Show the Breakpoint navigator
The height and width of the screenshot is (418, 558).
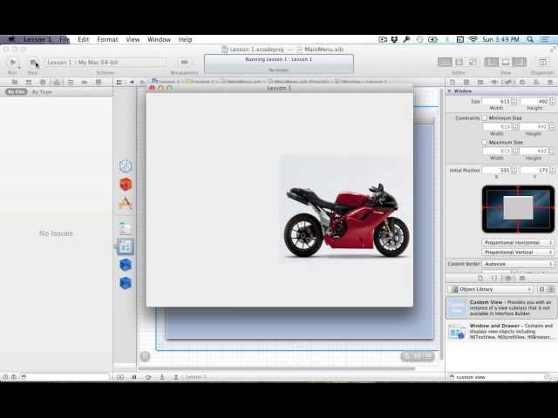click(x=85, y=82)
